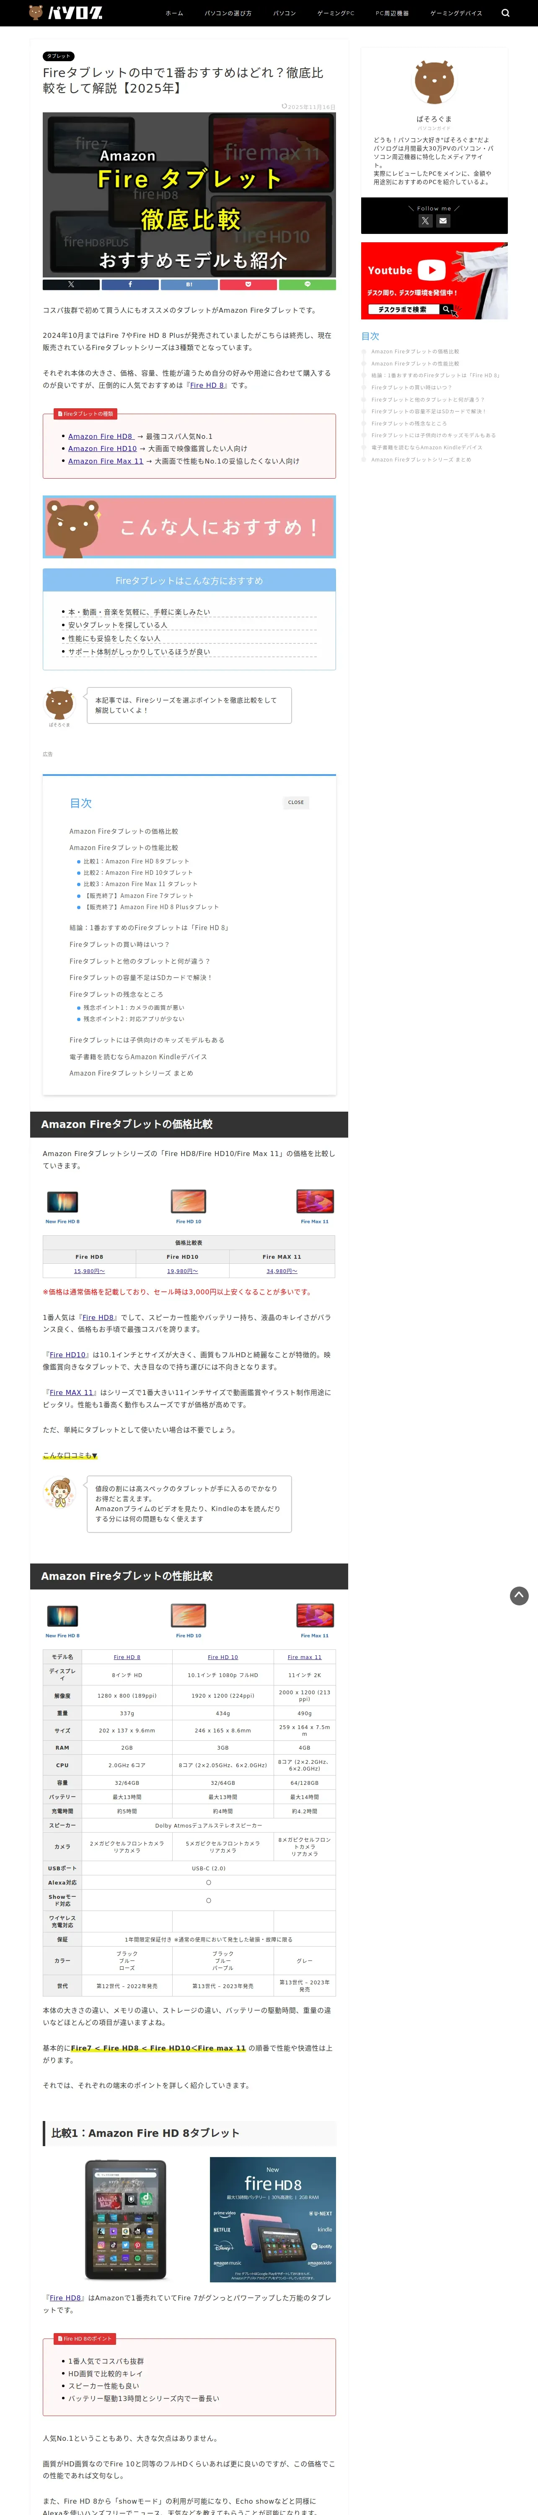Click the scroll-to-top arrow button
538x2515 pixels.
pos(520,1595)
